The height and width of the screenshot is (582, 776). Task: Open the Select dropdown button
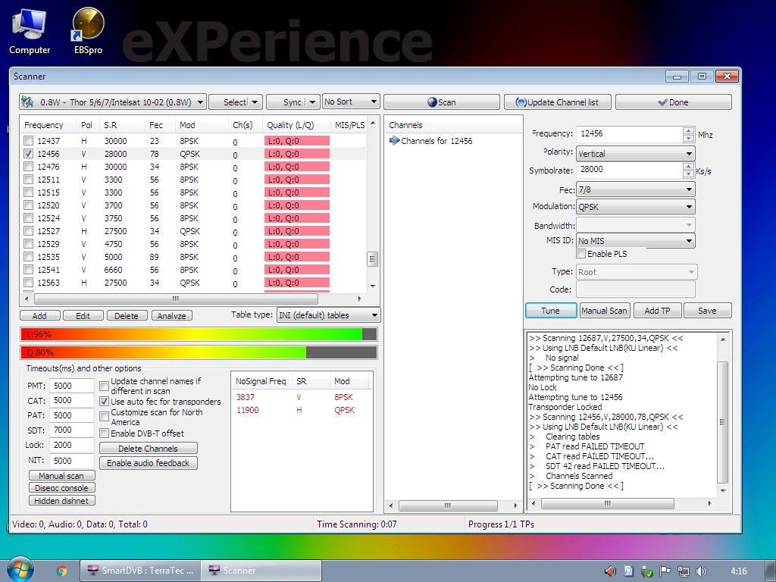click(x=236, y=102)
